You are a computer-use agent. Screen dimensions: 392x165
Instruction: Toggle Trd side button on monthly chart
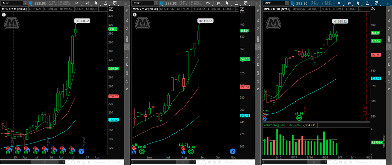[127, 11]
